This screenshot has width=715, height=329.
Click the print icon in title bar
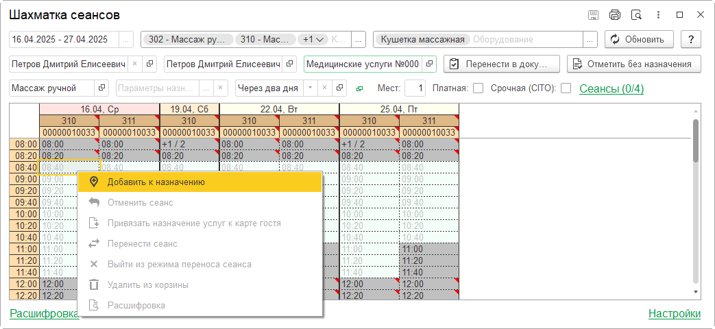[614, 15]
